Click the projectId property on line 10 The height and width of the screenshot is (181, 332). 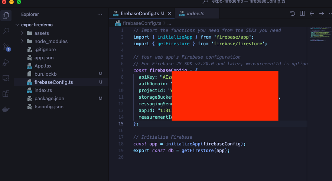pyautogui.click(x=150, y=90)
